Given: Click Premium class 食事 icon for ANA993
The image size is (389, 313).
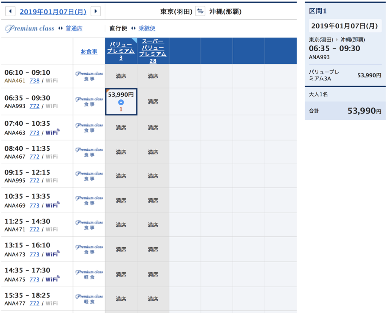Looking at the screenshot, I should tap(89, 102).
